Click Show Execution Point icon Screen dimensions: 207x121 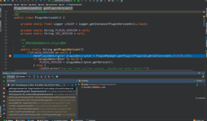[x=30, y=77]
